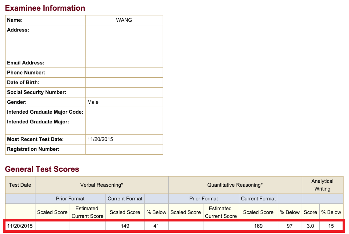Click 'Current Format' under Verbal Reasoning

point(125,199)
